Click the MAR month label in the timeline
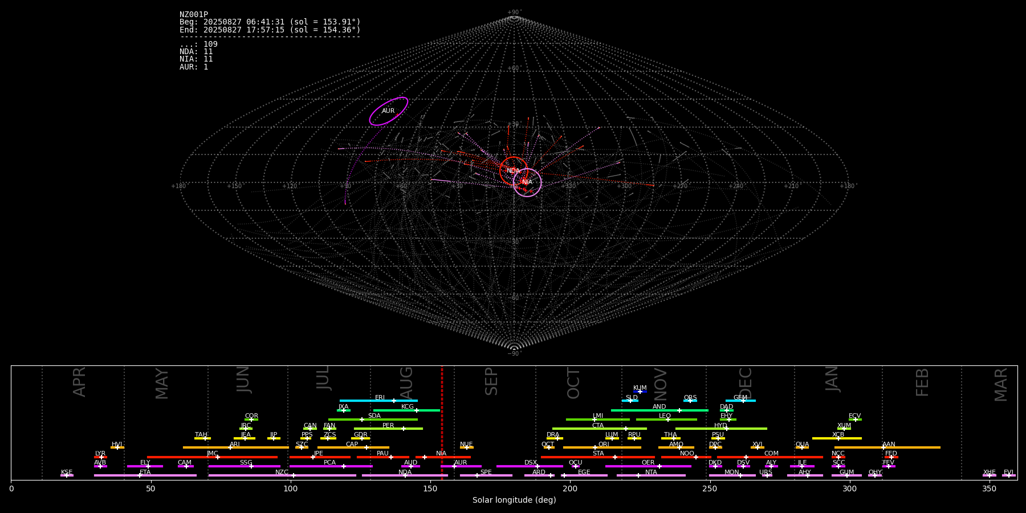The width and height of the screenshot is (1026, 513). [x=1001, y=384]
